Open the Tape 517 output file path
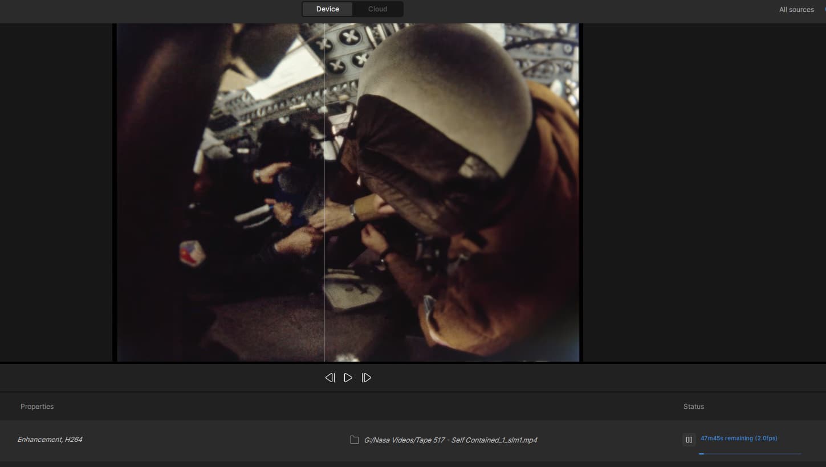 click(x=450, y=440)
